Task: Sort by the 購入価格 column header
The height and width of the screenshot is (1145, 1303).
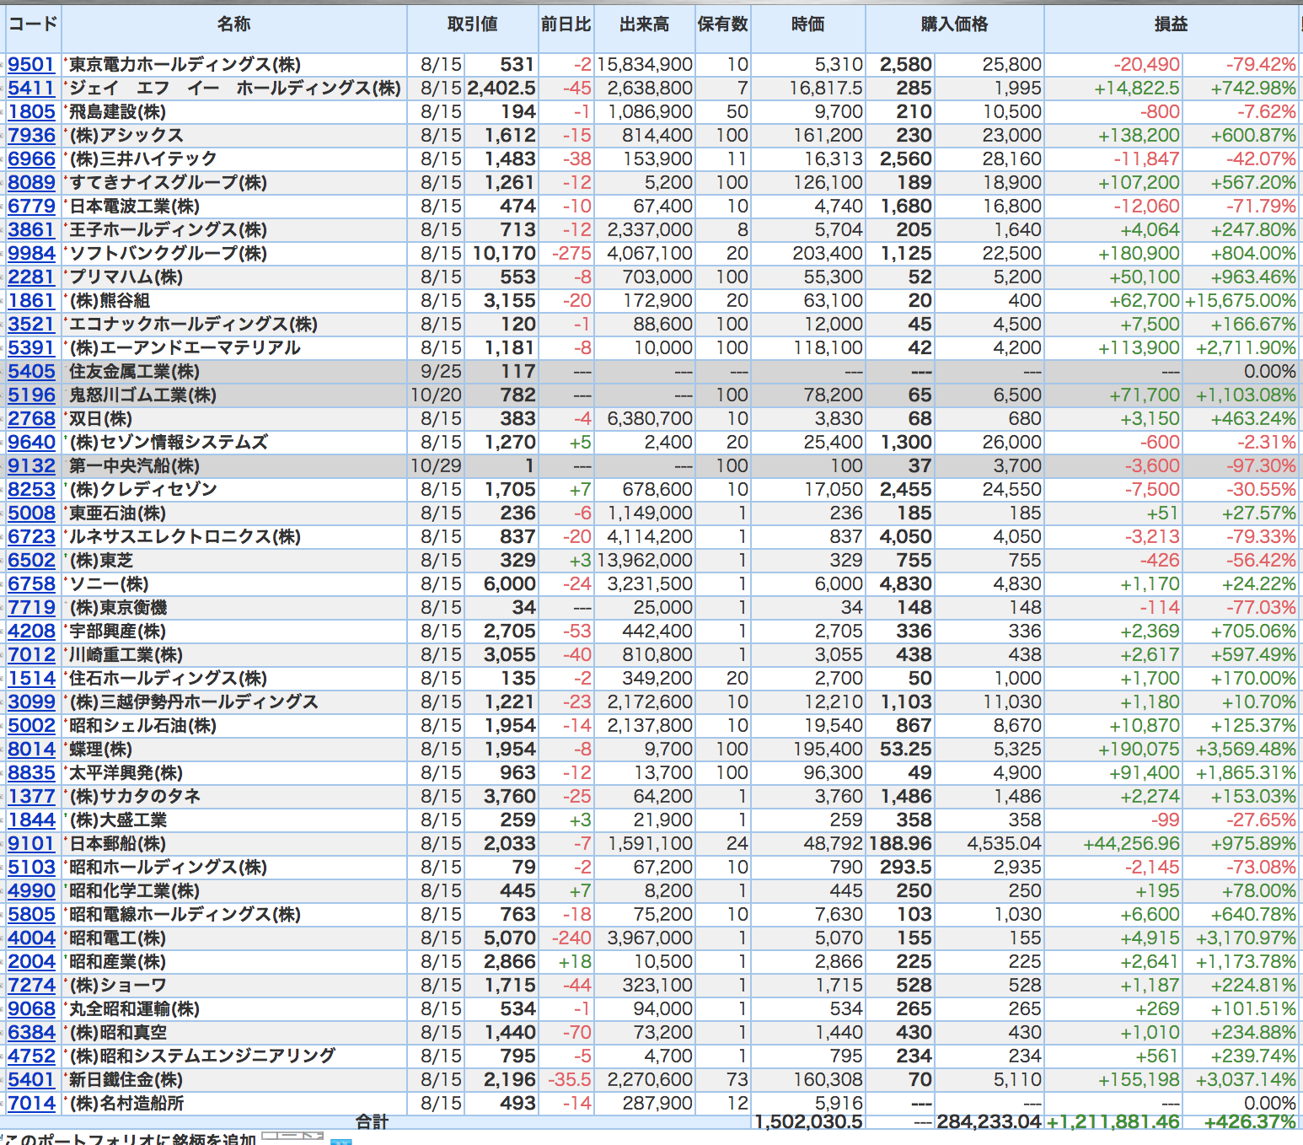Action: (954, 24)
